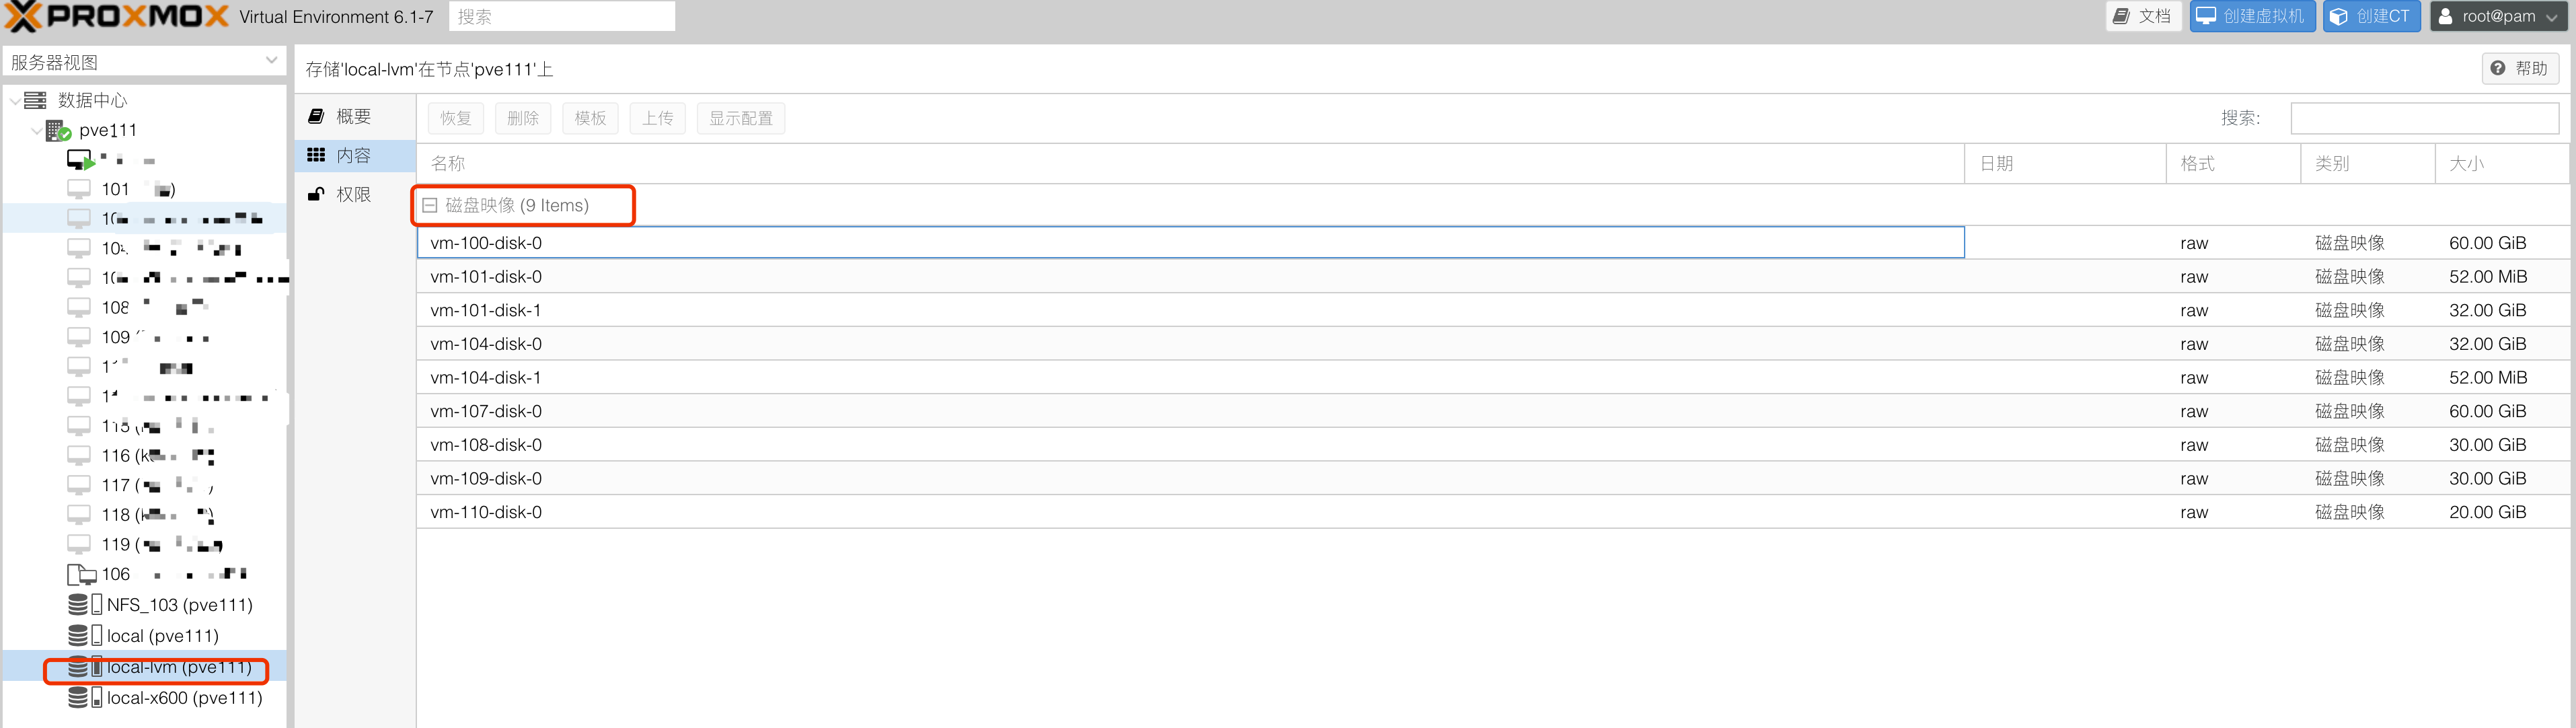Switch to the Permissions (权限) tab
This screenshot has width=2576, height=728.
coord(353,194)
